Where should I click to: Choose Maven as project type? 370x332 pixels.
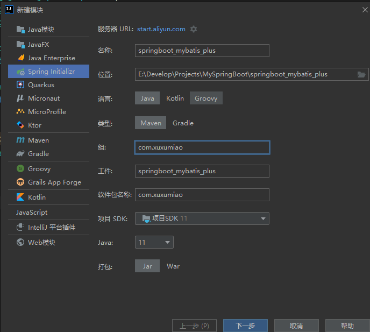click(x=151, y=123)
